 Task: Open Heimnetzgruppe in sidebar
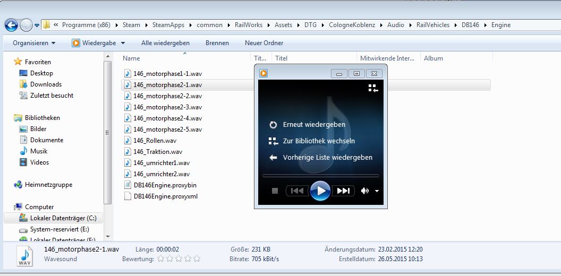click(x=48, y=185)
